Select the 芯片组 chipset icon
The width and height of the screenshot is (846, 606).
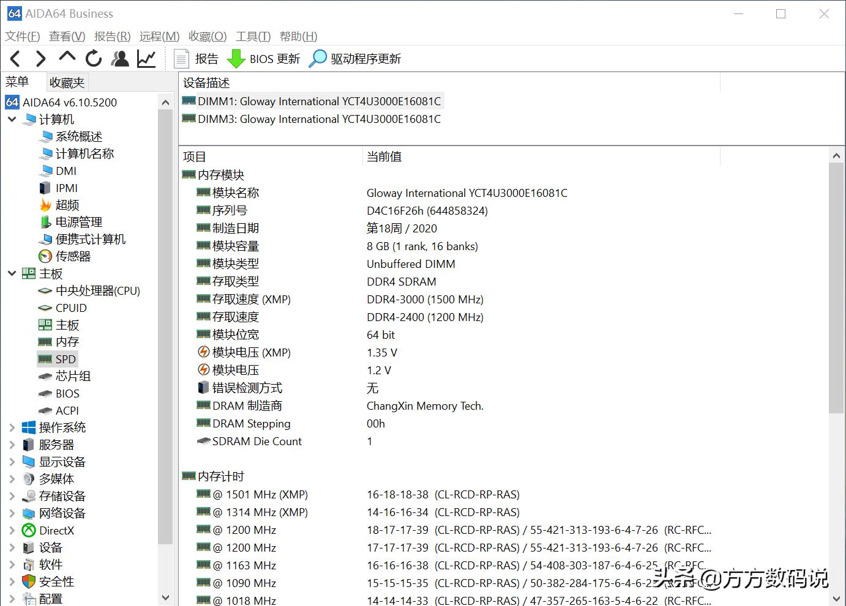click(x=45, y=377)
